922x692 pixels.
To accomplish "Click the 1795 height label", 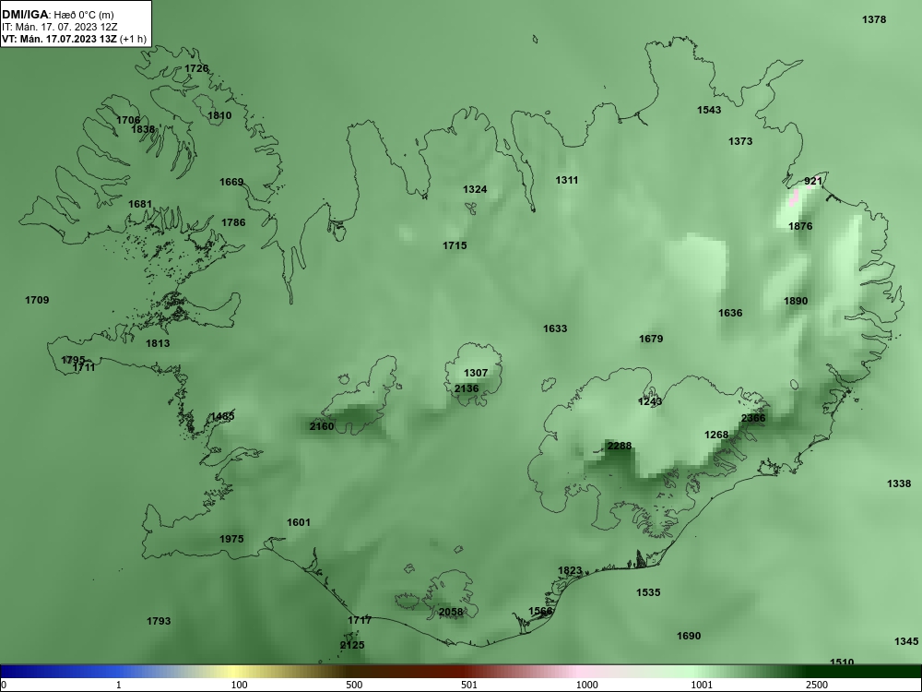I will coord(73,360).
